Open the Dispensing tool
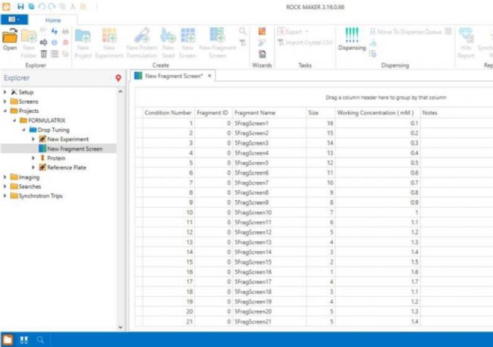The width and height of the screenshot is (493, 347). pyautogui.click(x=351, y=37)
